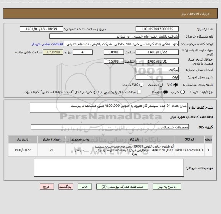This screenshot has width=221, height=214.
Task: Click the تعداد / مقدار column header
Action: point(51,139)
